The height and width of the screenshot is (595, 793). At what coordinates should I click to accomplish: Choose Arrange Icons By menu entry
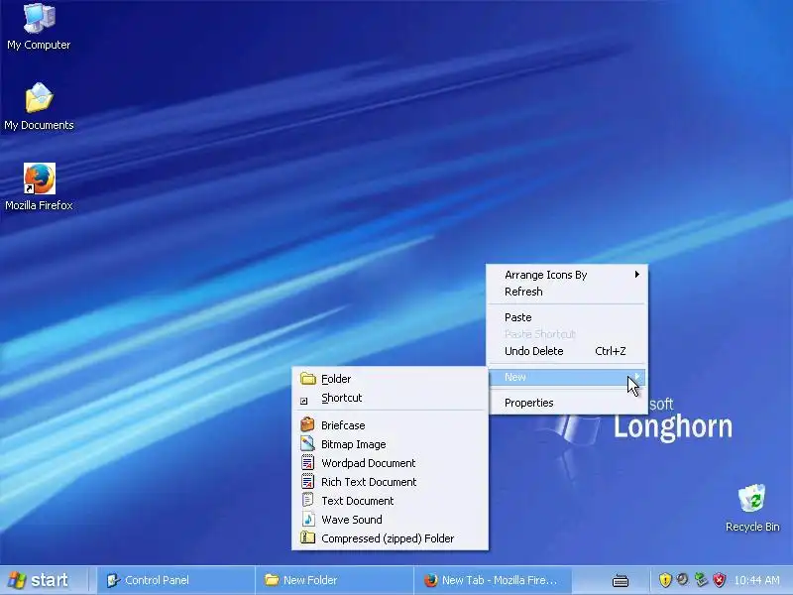pyautogui.click(x=566, y=275)
